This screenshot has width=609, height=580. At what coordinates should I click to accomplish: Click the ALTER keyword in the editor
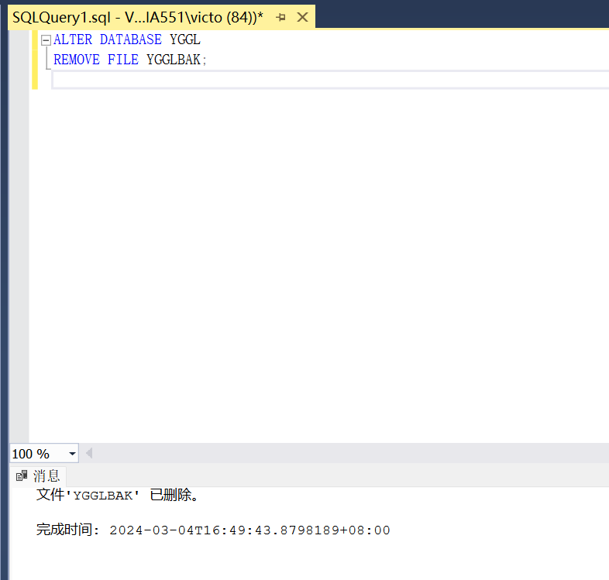[73, 39]
